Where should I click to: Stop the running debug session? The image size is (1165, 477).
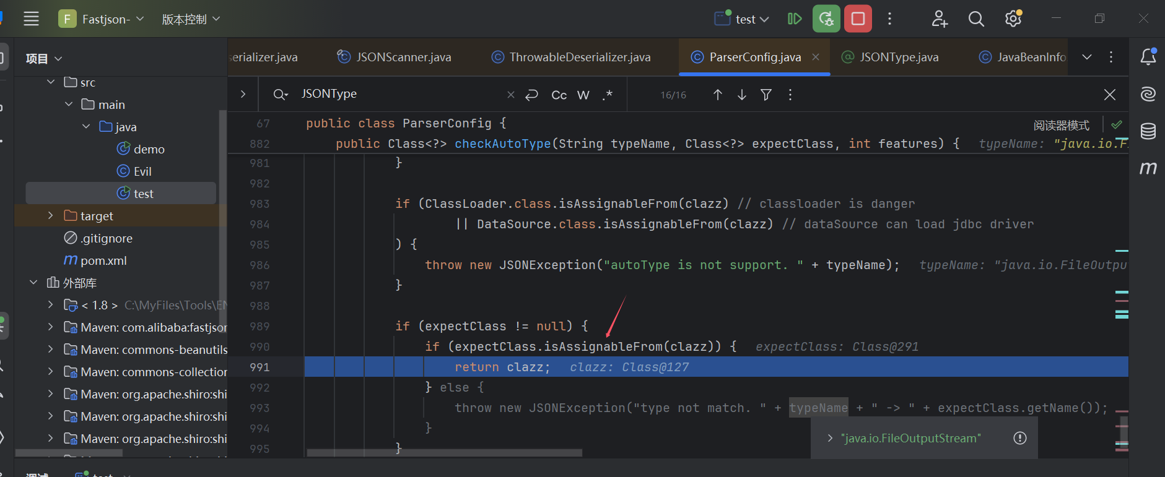(858, 19)
